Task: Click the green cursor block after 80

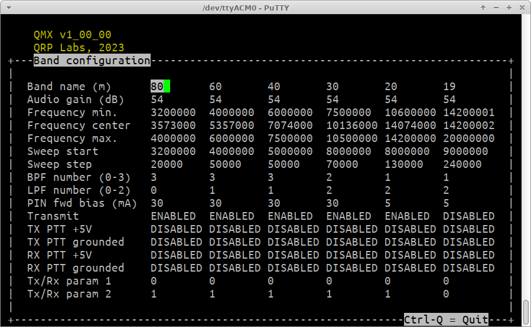Action: click(167, 87)
